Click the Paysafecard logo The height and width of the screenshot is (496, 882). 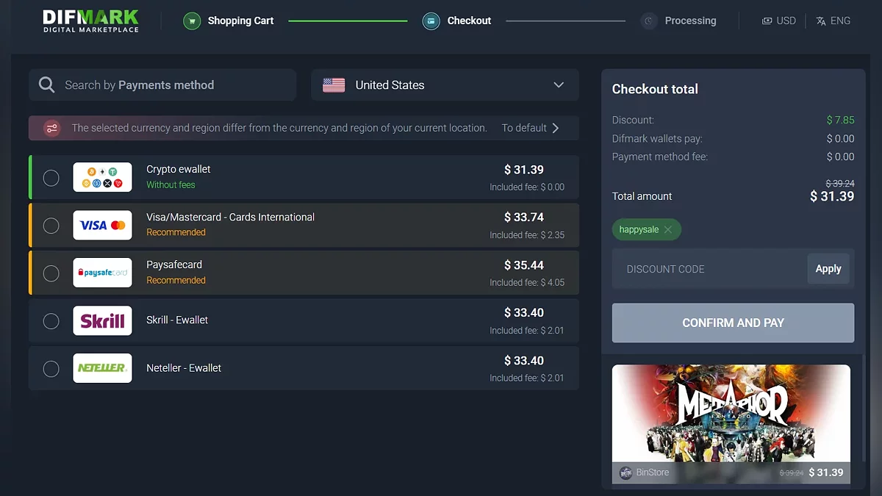pos(102,273)
